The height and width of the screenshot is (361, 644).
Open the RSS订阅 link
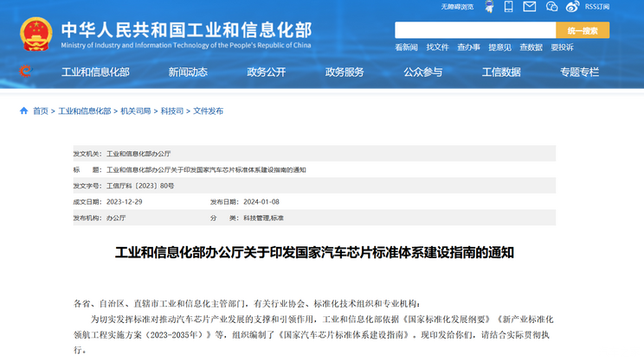click(x=597, y=7)
